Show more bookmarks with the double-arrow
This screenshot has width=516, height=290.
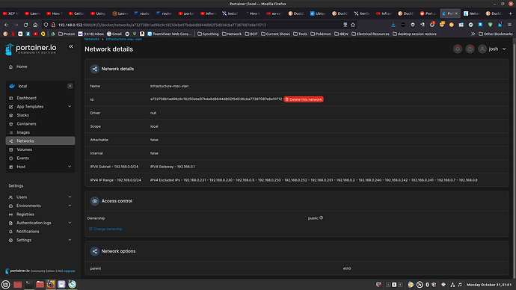tap(473, 34)
